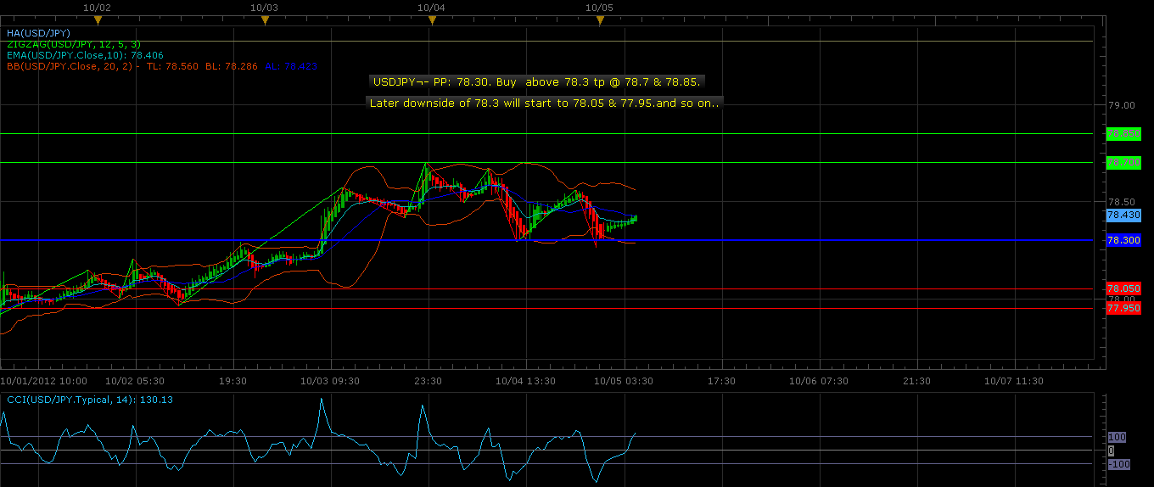The height and width of the screenshot is (487, 1154).
Task: Click the 17:30 time axis label
Action: coord(721,381)
